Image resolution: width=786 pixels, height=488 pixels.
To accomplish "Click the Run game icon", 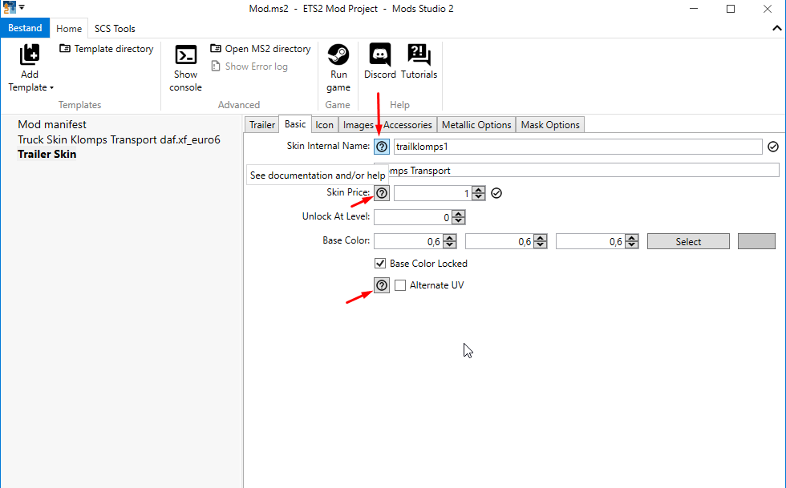I will click(x=338, y=56).
